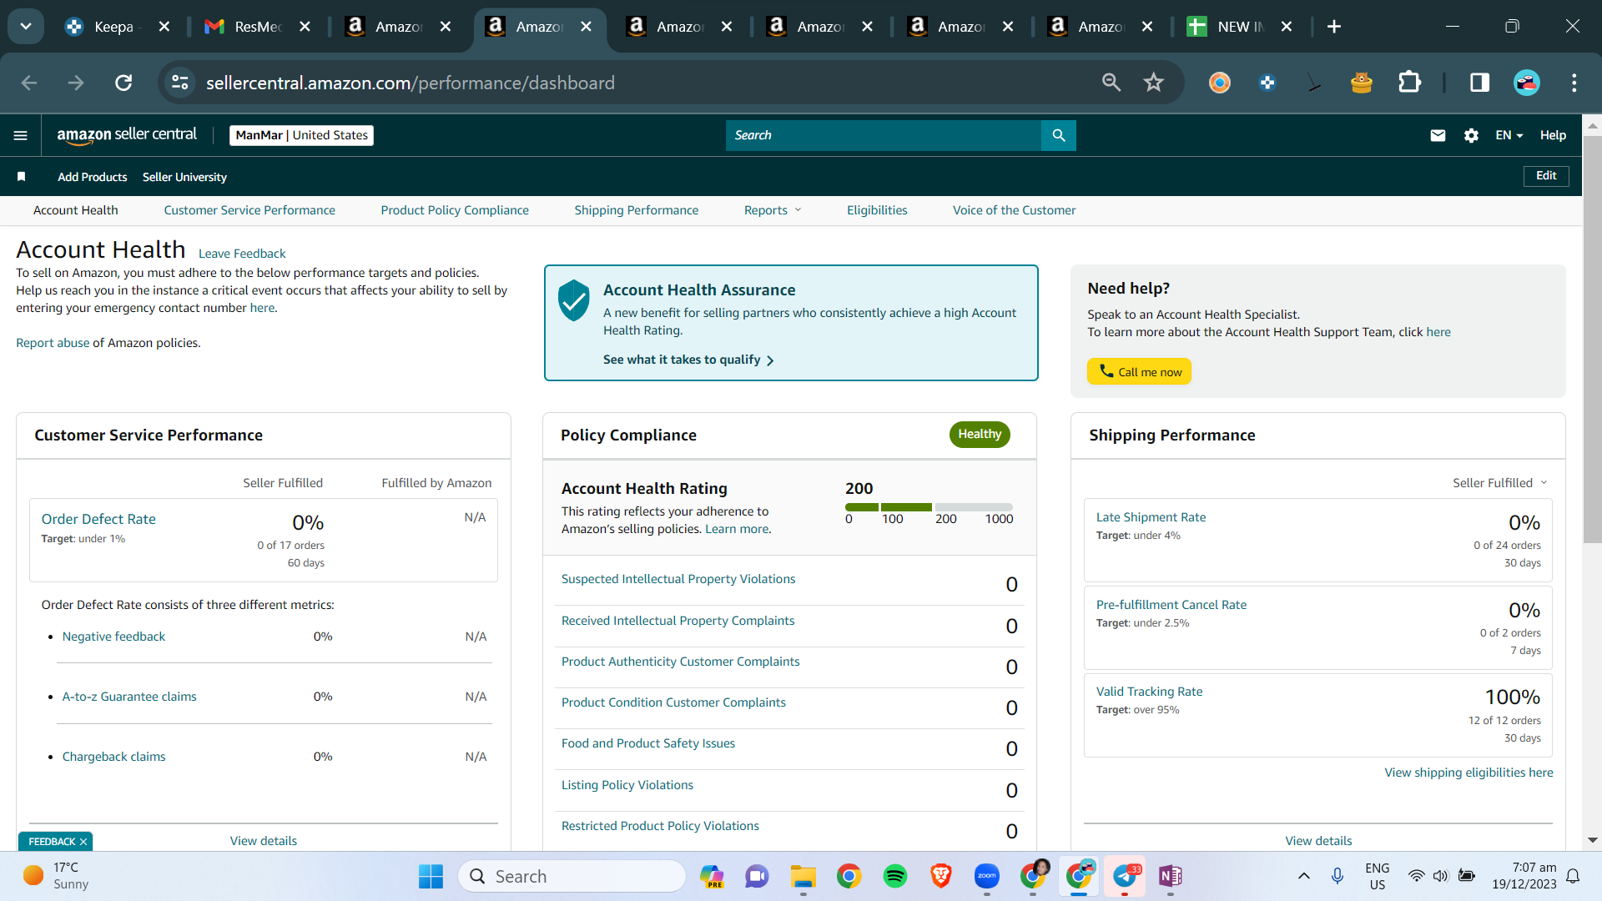Image resolution: width=1602 pixels, height=901 pixels.
Task: Click the browser address bar URL
Action: [411, 83]
